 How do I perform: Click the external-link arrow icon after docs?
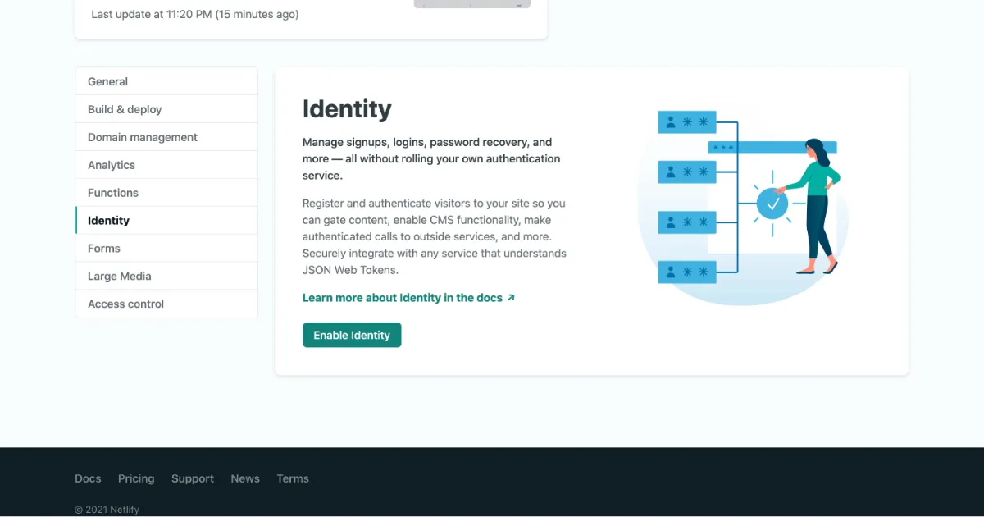(511, 298)
